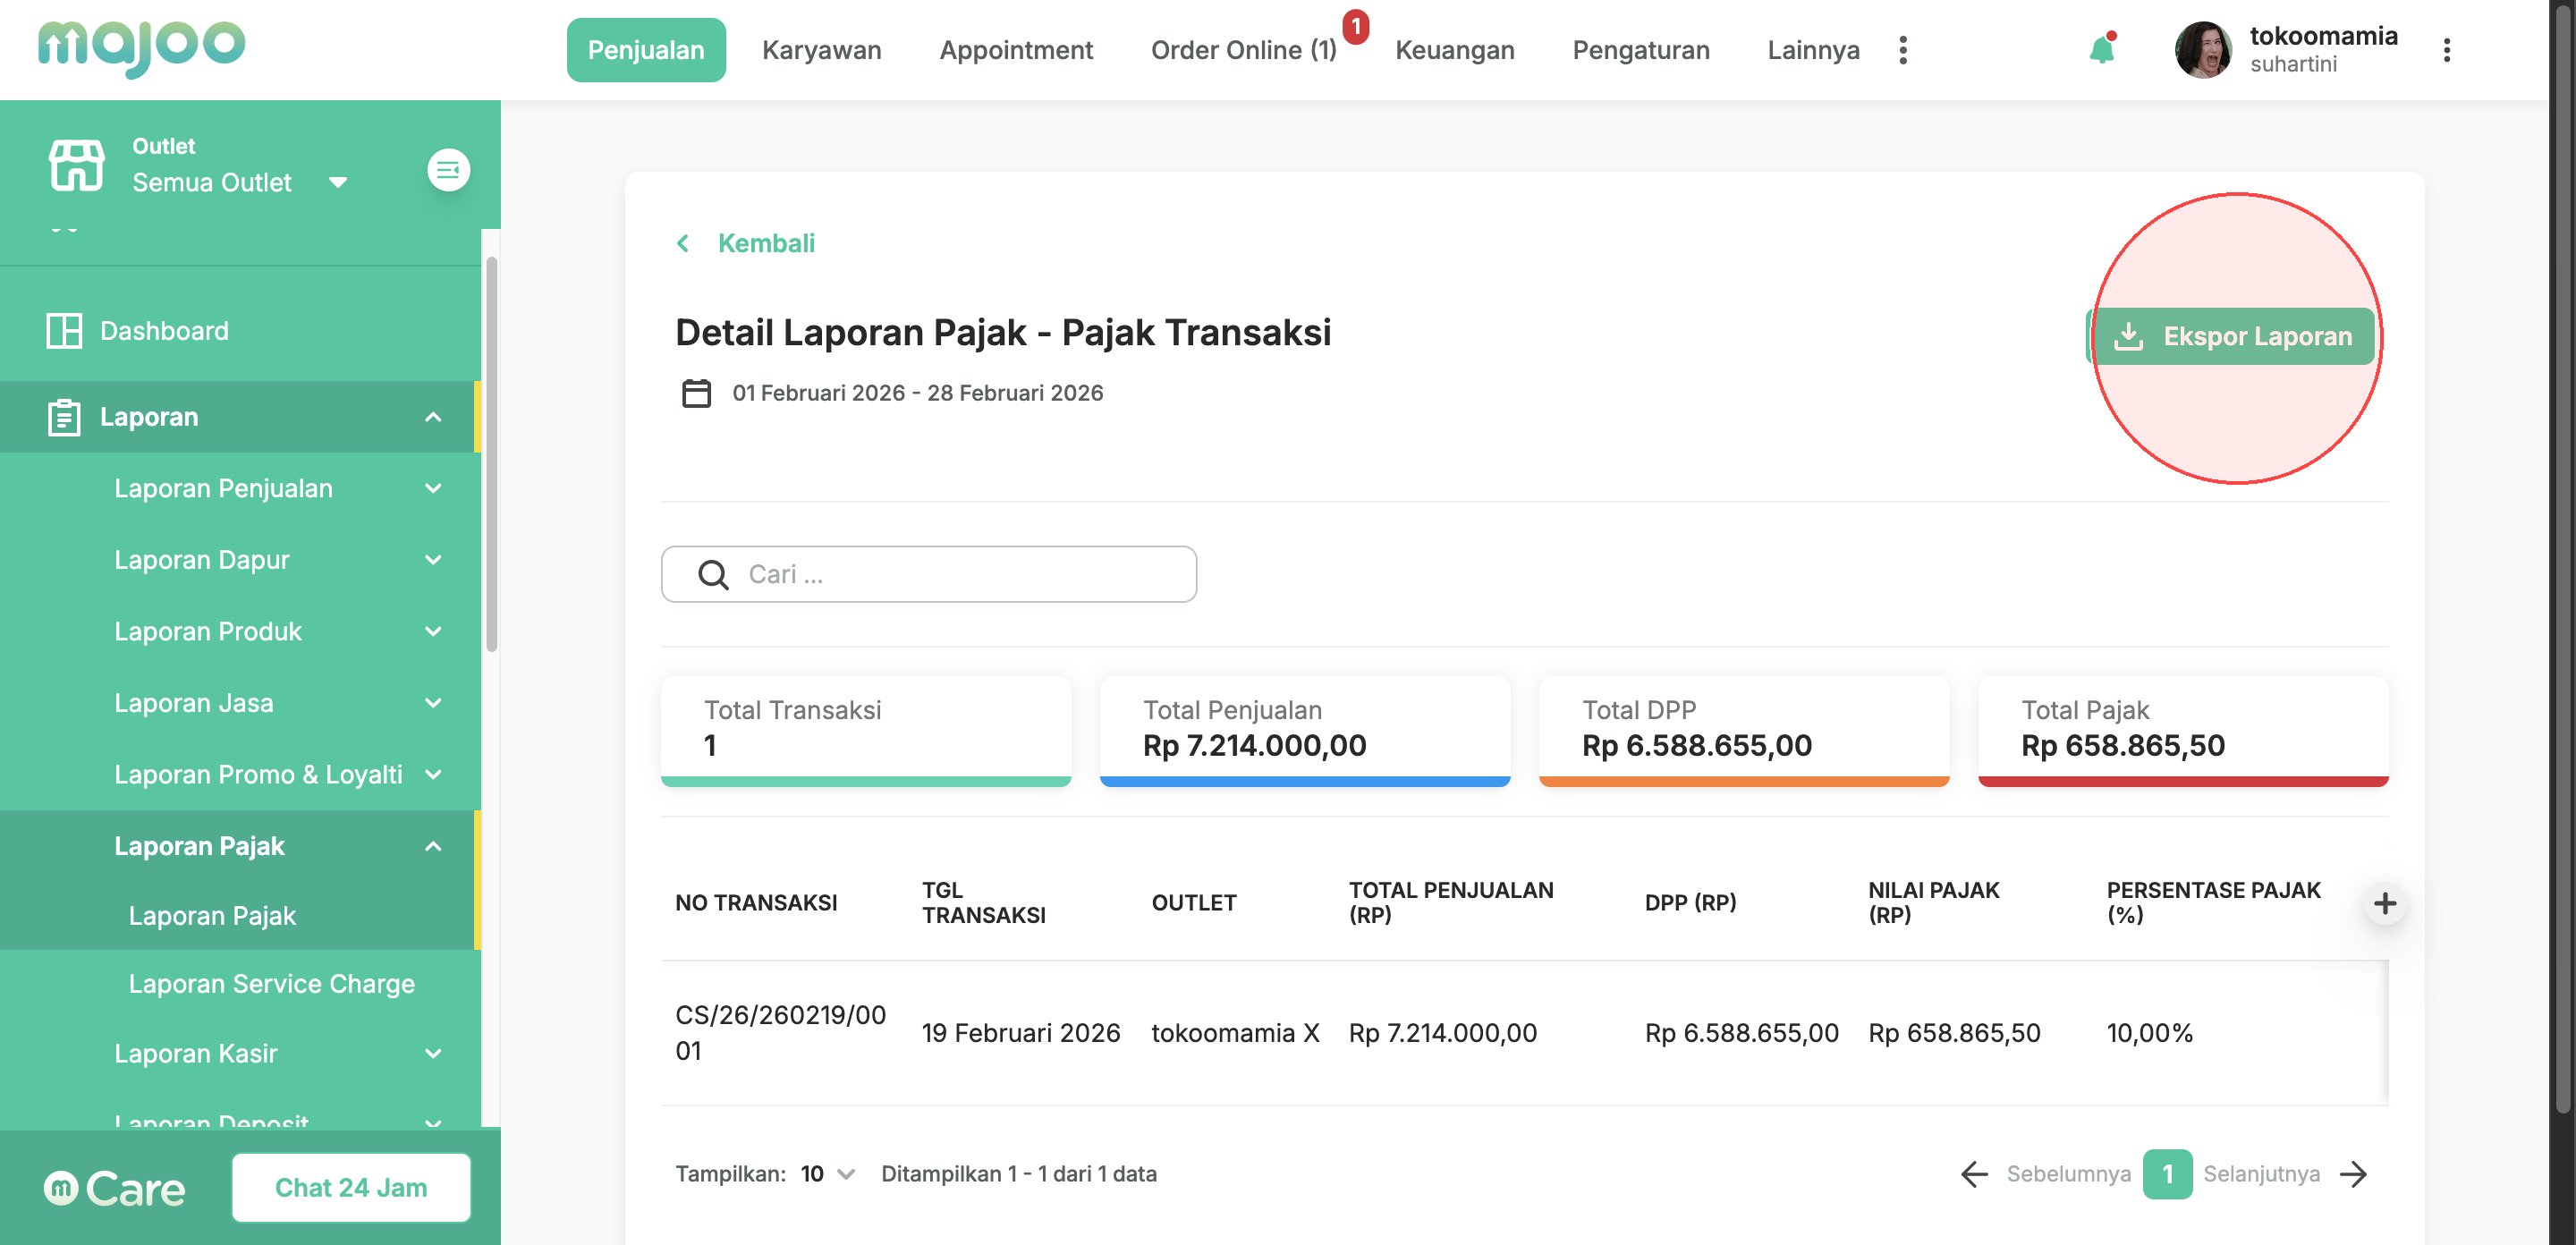
Task: Open the three-dot menu beside Lainnya
Action: tap(1903, 50)
